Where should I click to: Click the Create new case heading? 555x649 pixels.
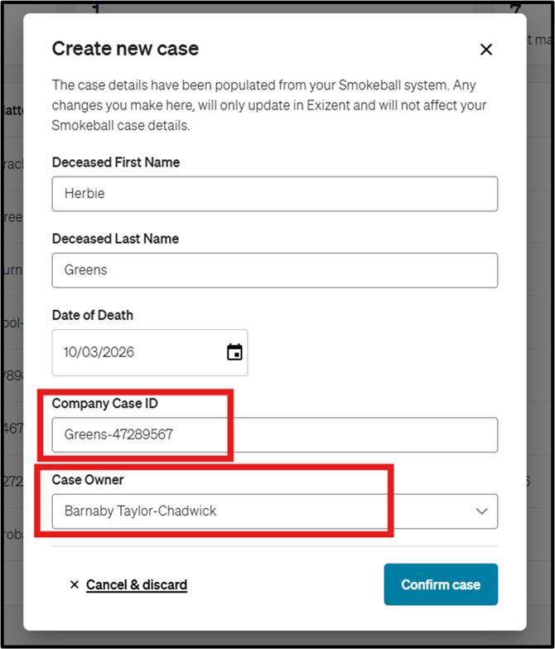pos(125,48)
